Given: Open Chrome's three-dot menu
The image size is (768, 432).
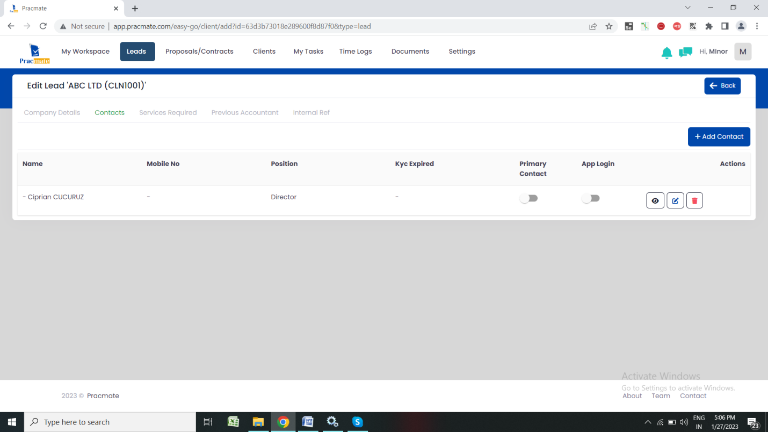Looking at the screenshot, I should pos(757,26).
